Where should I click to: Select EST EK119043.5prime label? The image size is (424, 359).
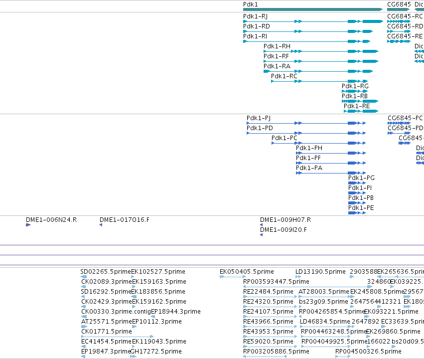tap(159, 342)
